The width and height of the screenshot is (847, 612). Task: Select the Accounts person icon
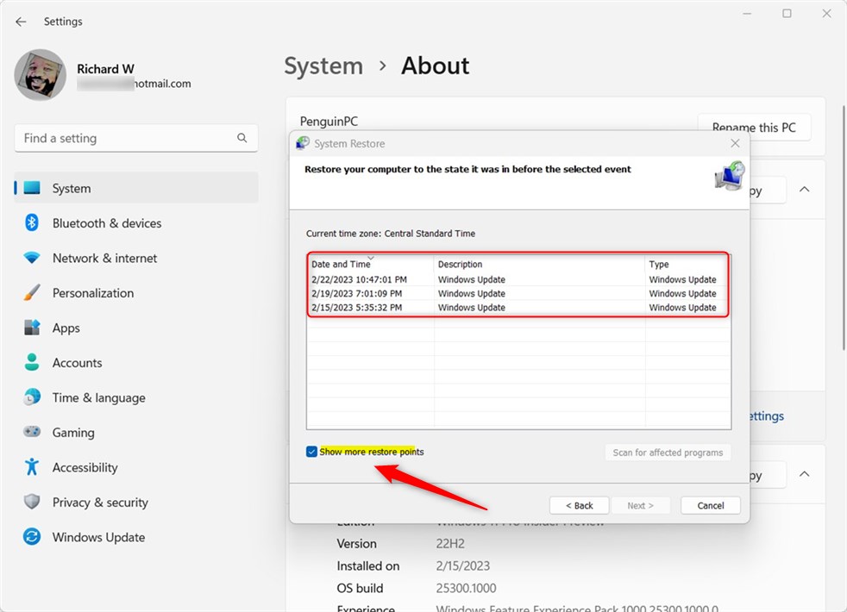32,363
